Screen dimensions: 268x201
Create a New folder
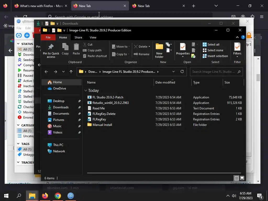(159, 51)
